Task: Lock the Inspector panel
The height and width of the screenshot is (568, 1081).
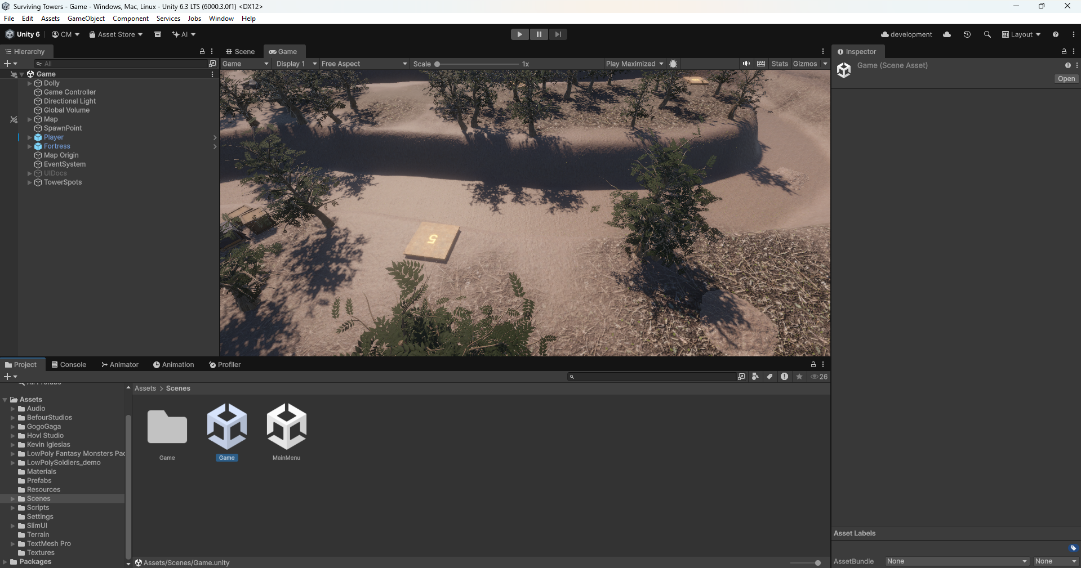Action: click(1064, 51)
